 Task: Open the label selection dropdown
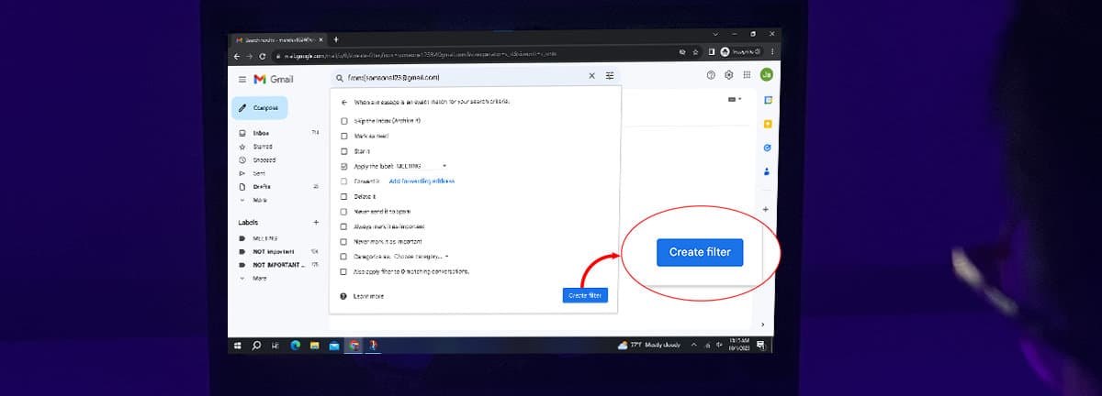pos(444,166)
